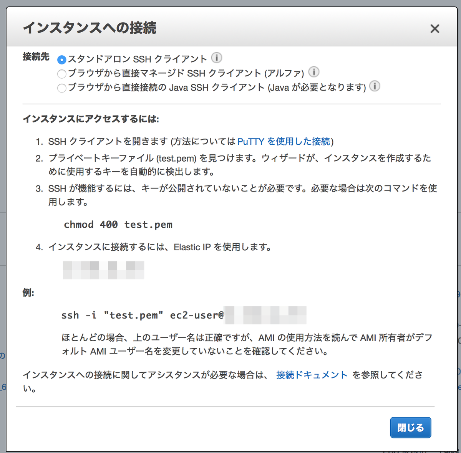
Task: Click the ssh -i "test.pem" ec2-user@ command
Action: point(143,316)
